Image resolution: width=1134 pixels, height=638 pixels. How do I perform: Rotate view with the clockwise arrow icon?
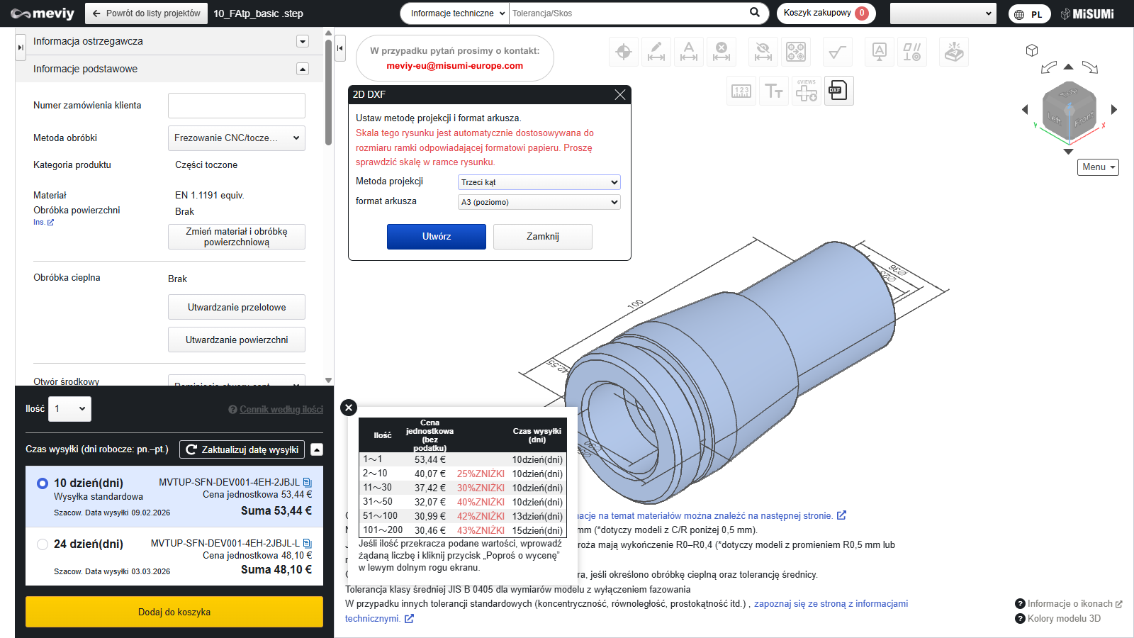point(1090,67)
